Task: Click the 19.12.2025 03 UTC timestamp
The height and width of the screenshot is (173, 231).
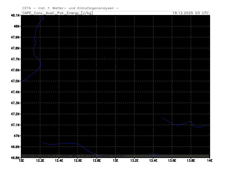Action: pos(191,13)
